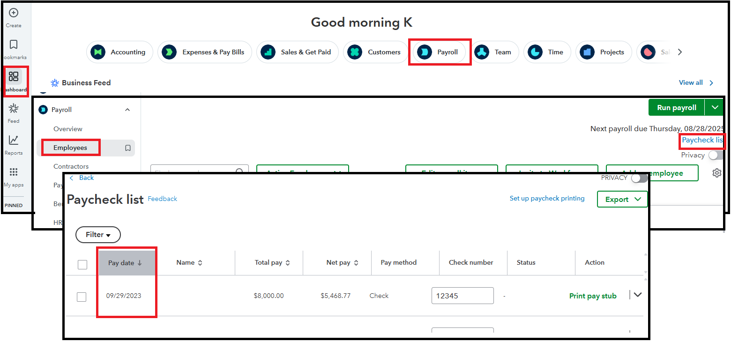This screenshot has width=731, height=342.
Task: Open Reports from the sidebar
Action: (x=14, y=140)
